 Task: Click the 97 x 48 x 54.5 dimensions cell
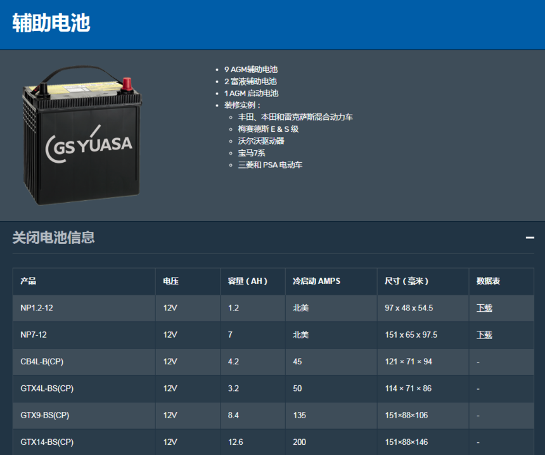pyautogui.click(x=423, y=308)
